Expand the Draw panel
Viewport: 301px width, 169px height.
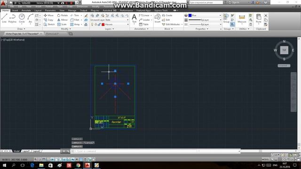[21, 29]
